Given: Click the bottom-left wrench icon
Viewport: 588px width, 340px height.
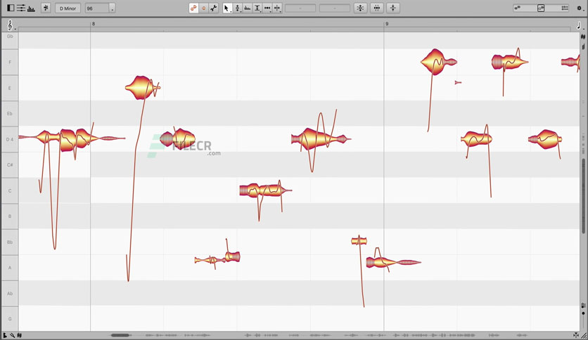Looking at the screenshot, I should [x=13, y=336].
